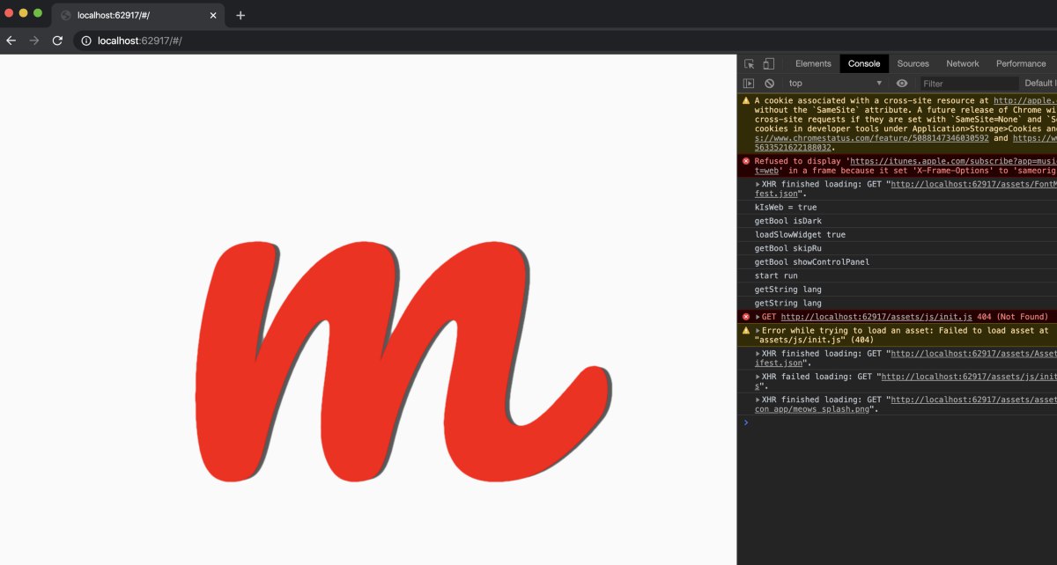Screen dimensions: 1057x565
Task: Select the 'getBool skipRu' log line
Action: (788, 248)
